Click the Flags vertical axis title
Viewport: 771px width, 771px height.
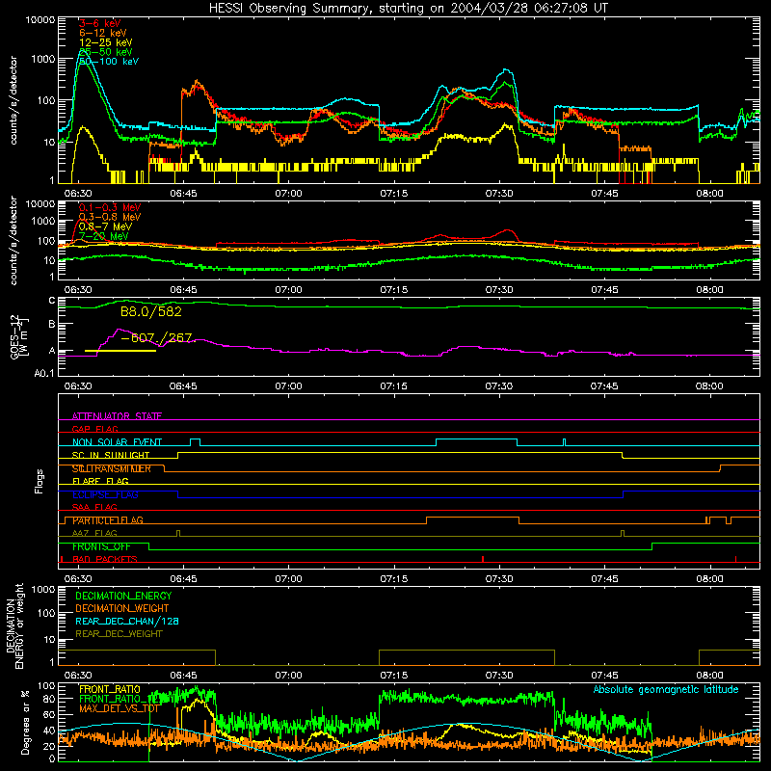click(x=39, y=481)
